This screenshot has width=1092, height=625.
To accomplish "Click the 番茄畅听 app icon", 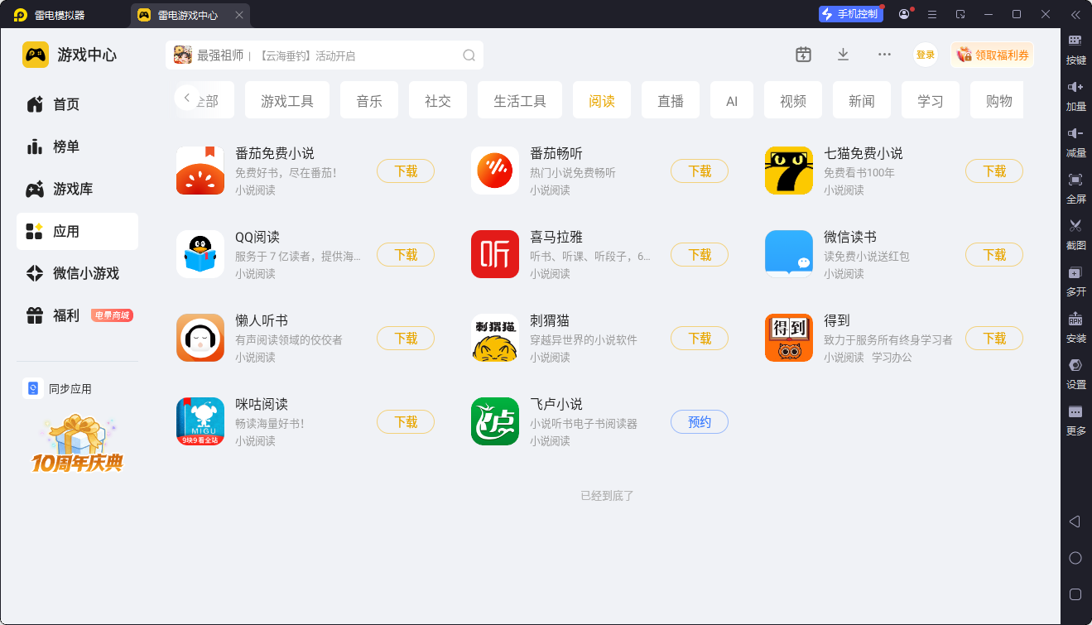I will click(495, 171).
